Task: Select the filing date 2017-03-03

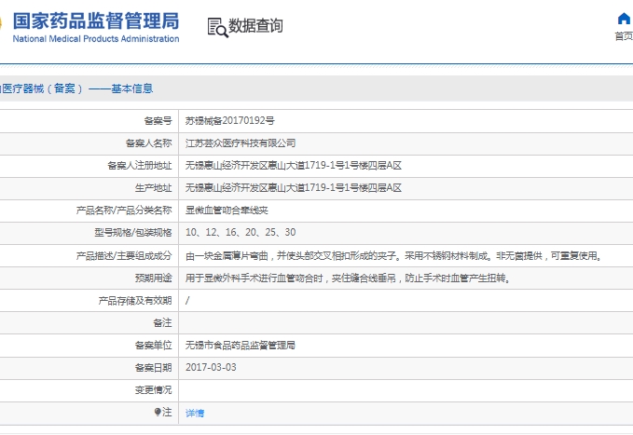Action: (211, 367)
